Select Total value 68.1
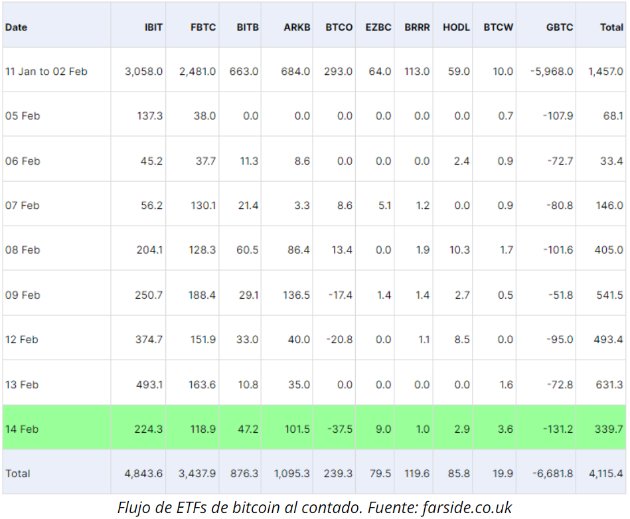 click(x=613, y=116)
